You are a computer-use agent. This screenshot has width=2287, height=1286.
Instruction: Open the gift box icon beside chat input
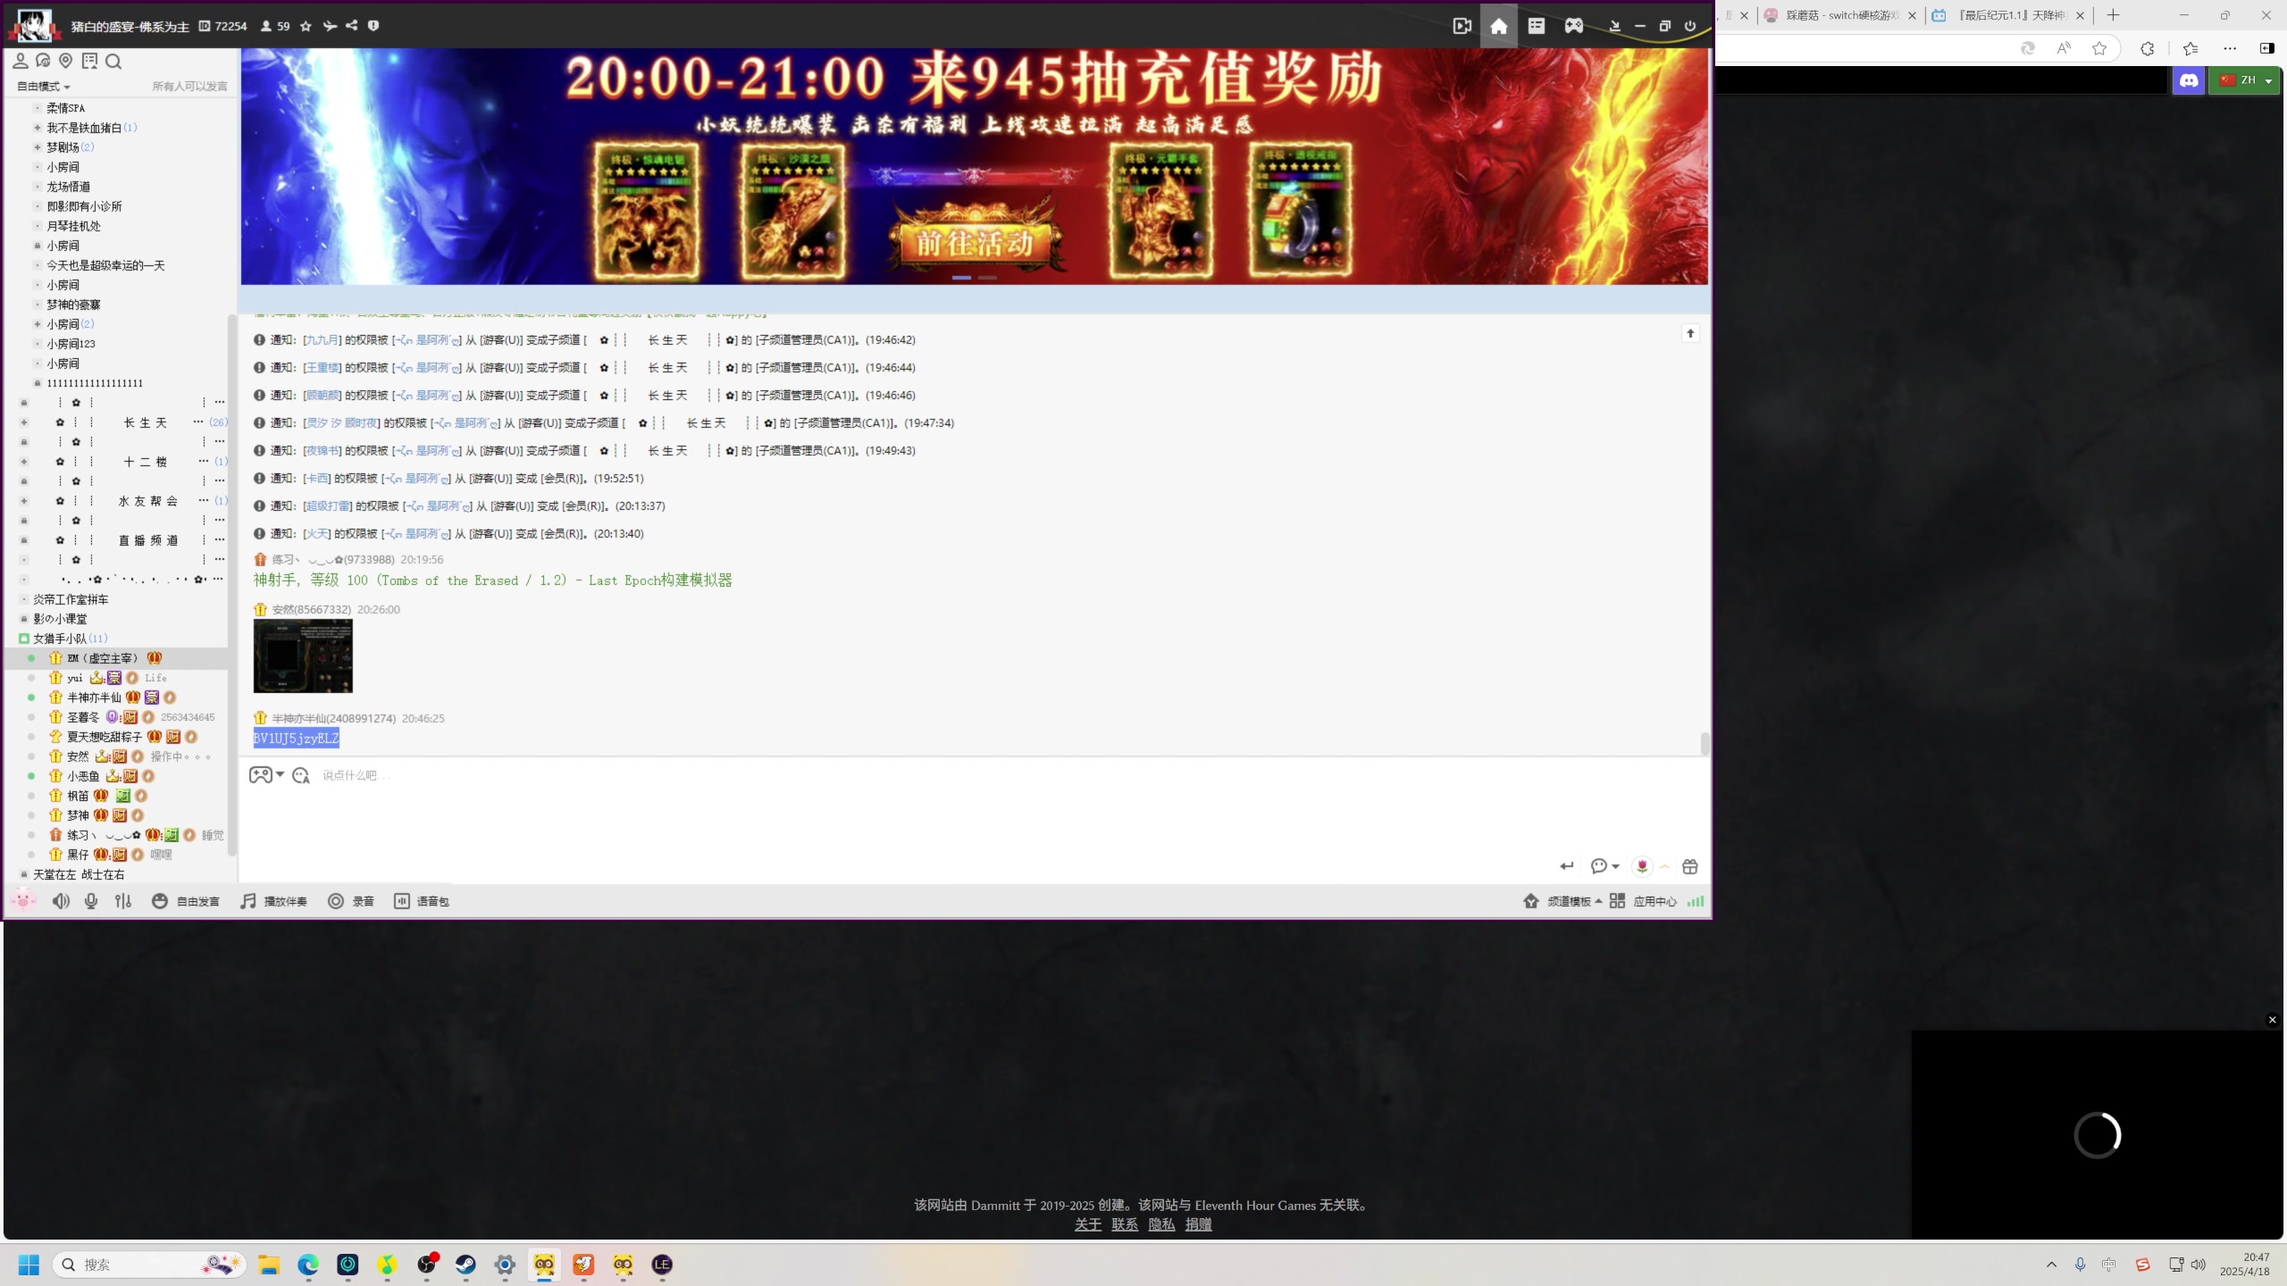[x=1689, y=866]
